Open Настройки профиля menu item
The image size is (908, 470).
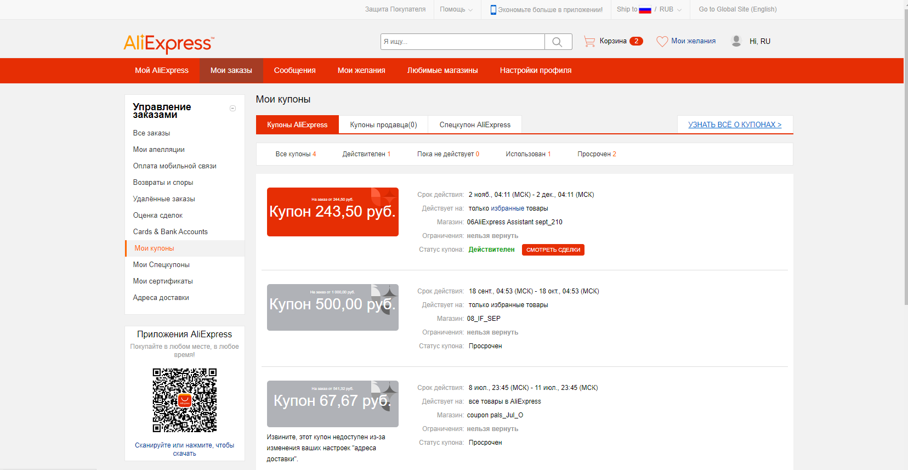[536, 70]
